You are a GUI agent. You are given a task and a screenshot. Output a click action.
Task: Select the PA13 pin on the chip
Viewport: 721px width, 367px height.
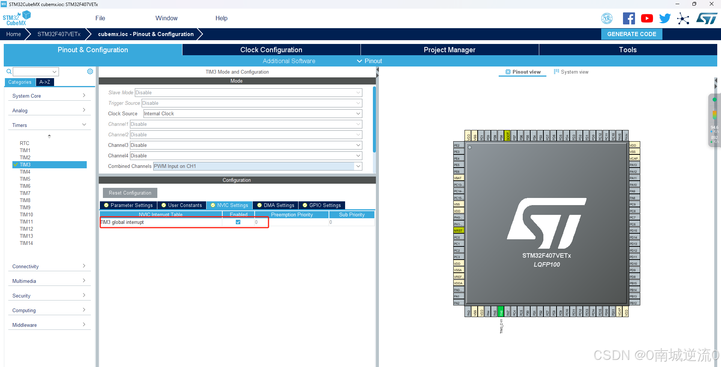(635, 165)
